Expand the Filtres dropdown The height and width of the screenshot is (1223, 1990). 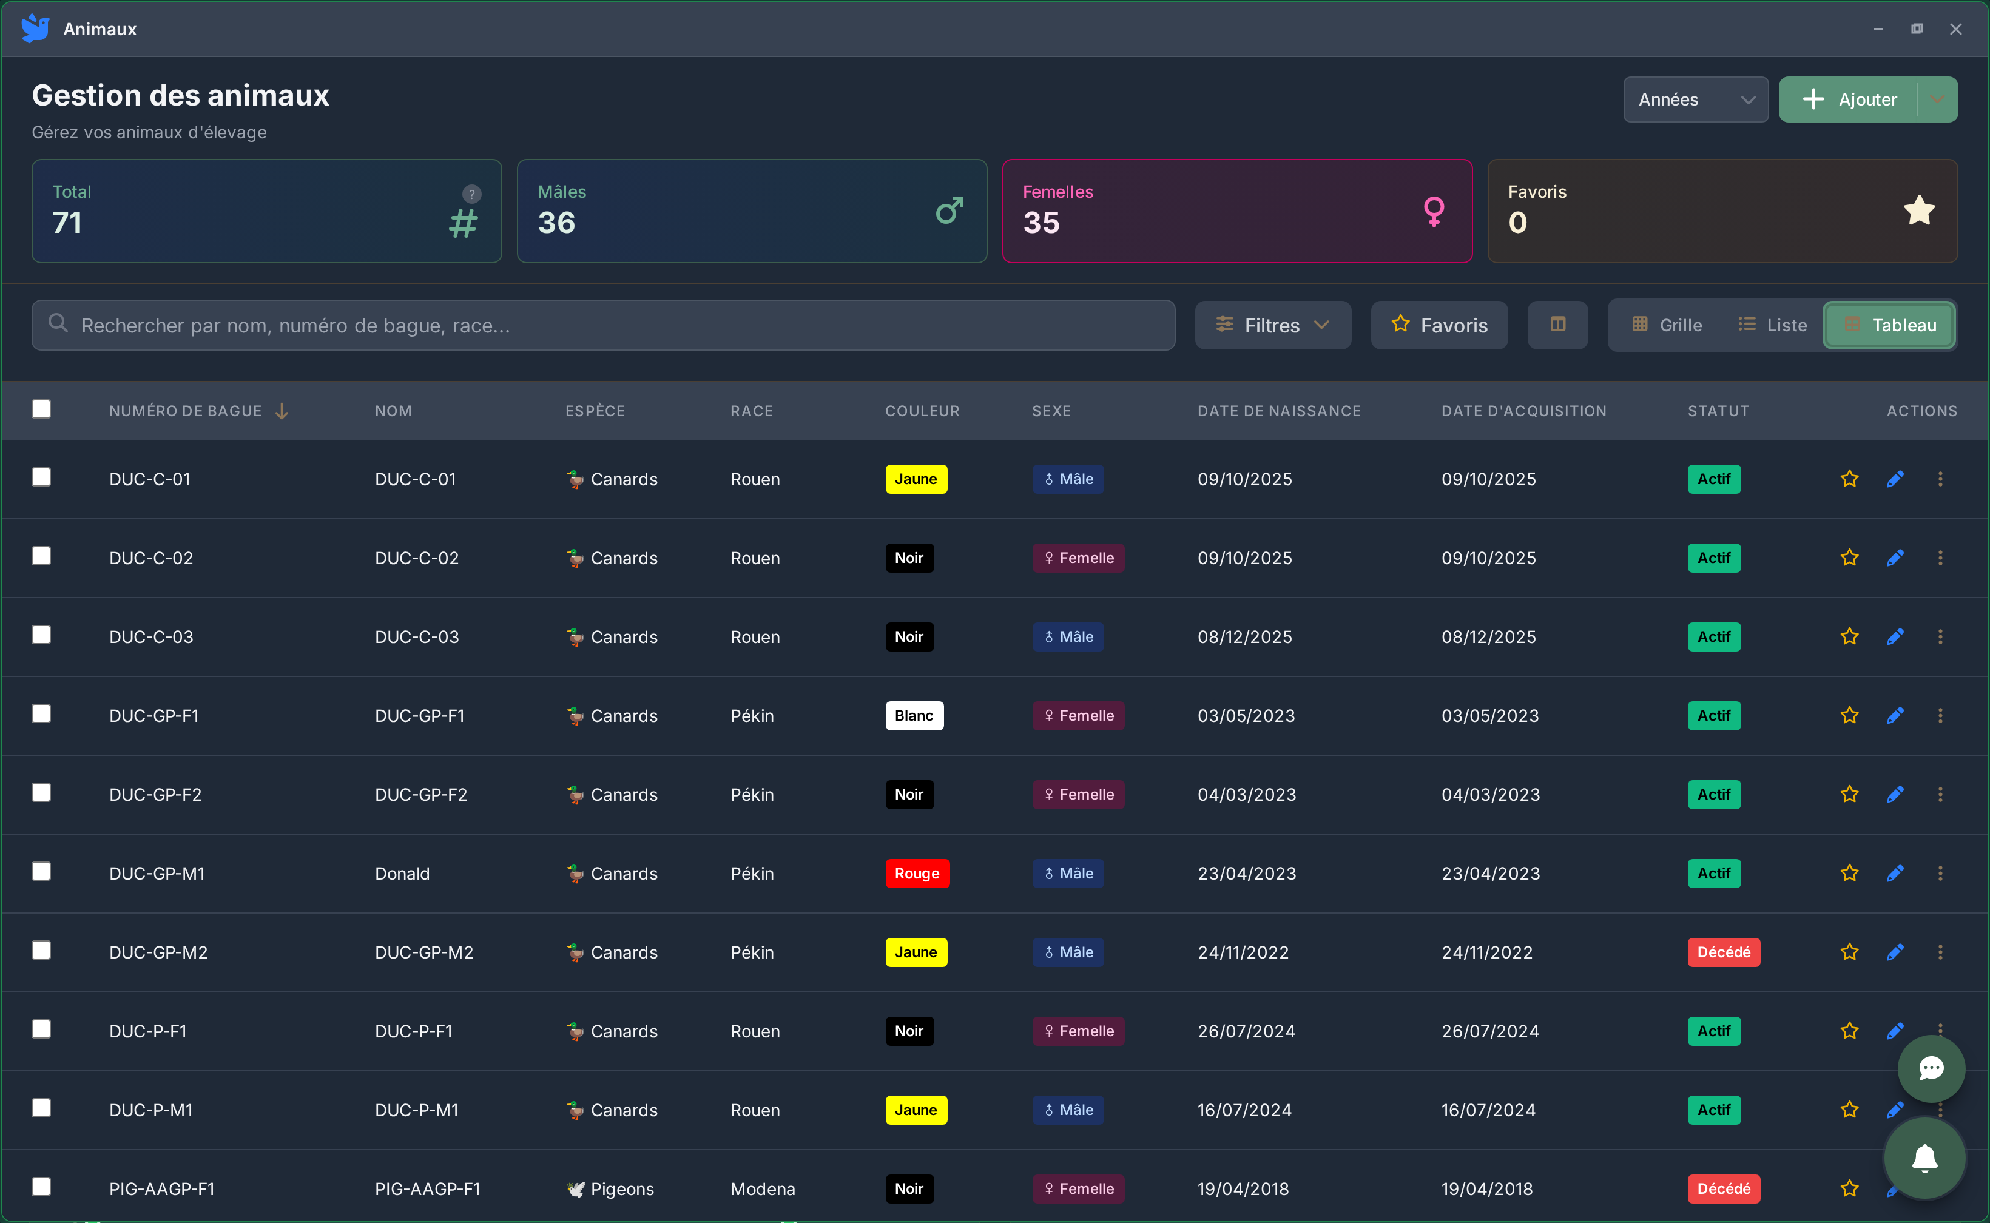1272,325
